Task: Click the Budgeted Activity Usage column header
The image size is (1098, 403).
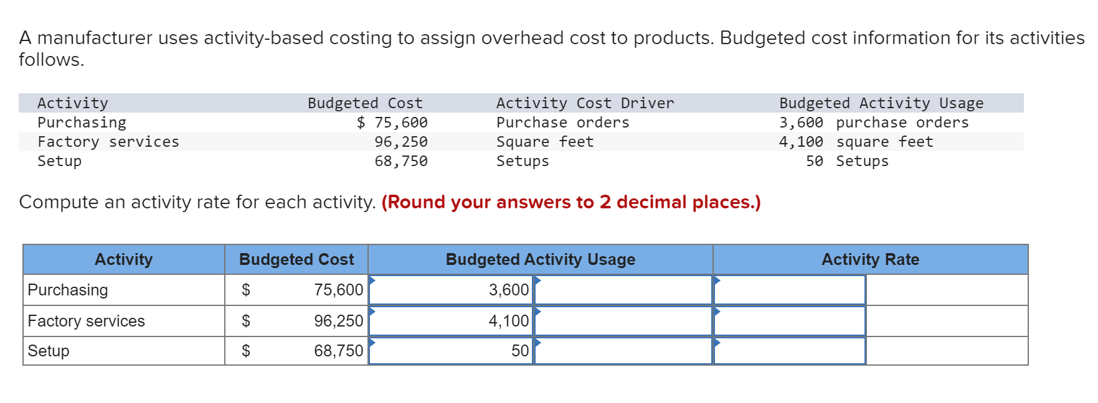Action: point(540,259)
